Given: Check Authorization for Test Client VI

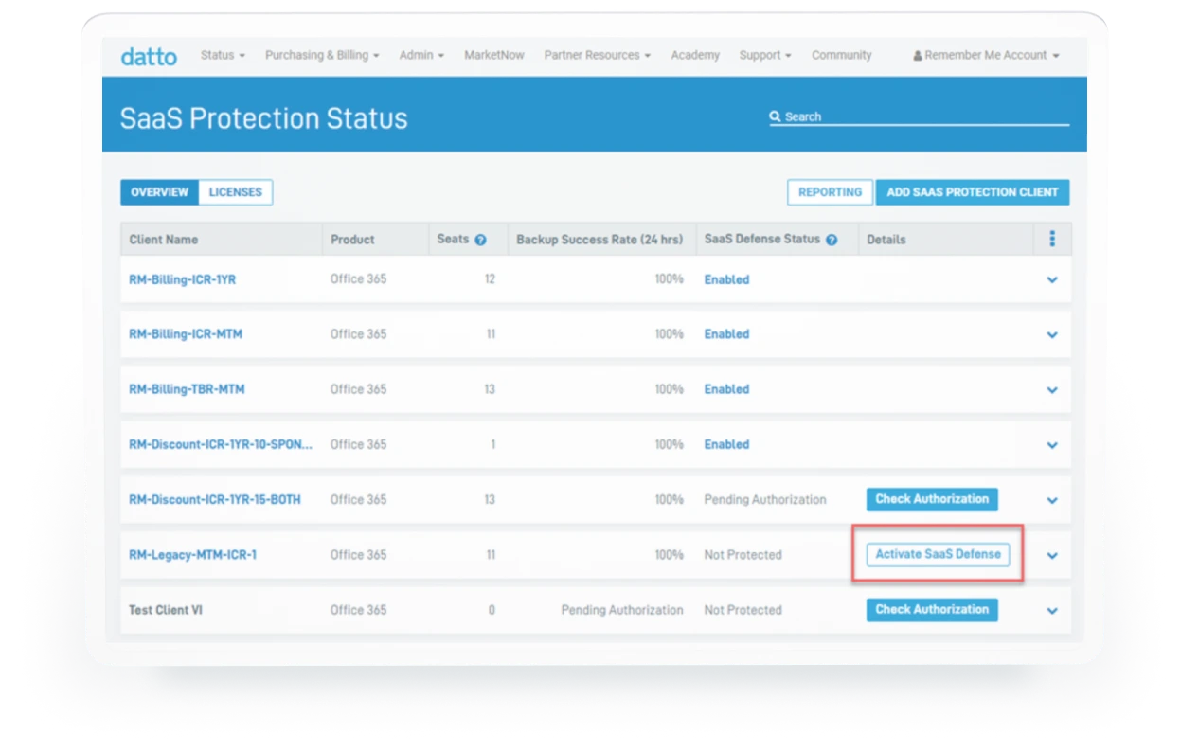Looking at the screenshot, I should [932, 610].
